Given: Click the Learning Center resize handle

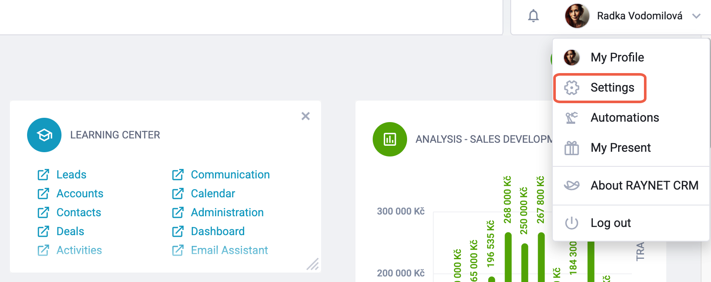Looking at the screenshot, I should (x=313, y=264).
